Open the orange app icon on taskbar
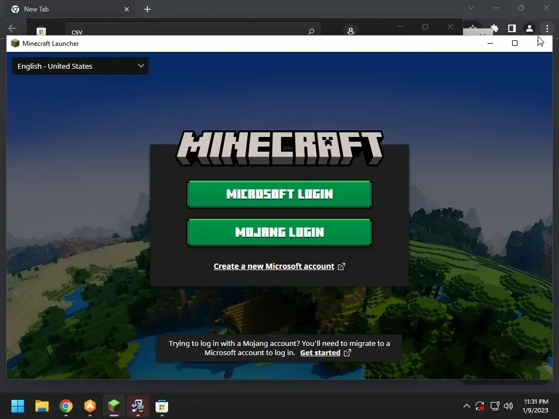Viewport: 559px width, 419px height. point(90,406)
